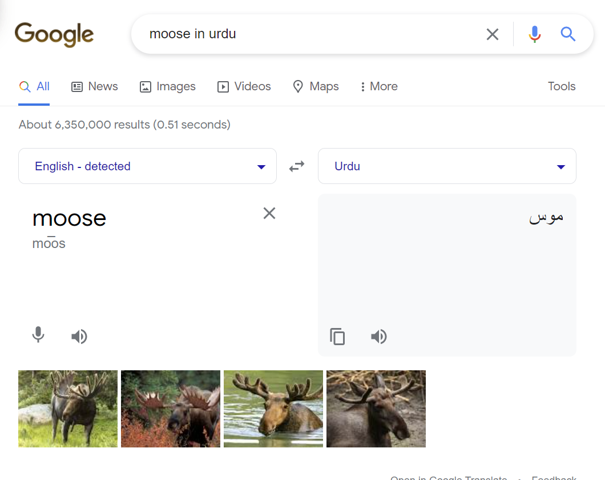Image resolution: width=605 pixels, height=480 pixels.
Task: Clear the search box text
Action: point(493,34)
